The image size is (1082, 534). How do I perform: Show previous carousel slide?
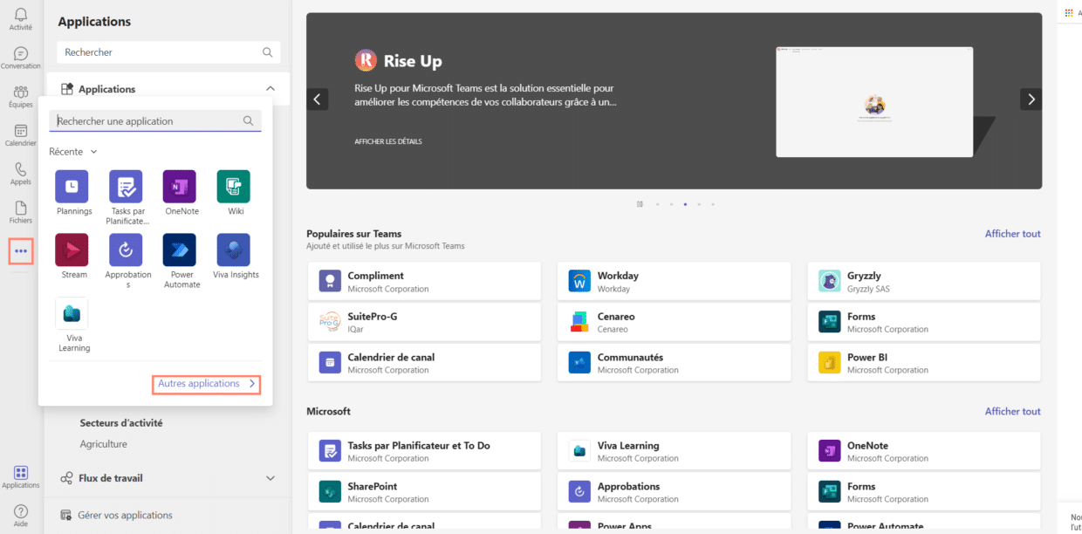click(318, 99)
